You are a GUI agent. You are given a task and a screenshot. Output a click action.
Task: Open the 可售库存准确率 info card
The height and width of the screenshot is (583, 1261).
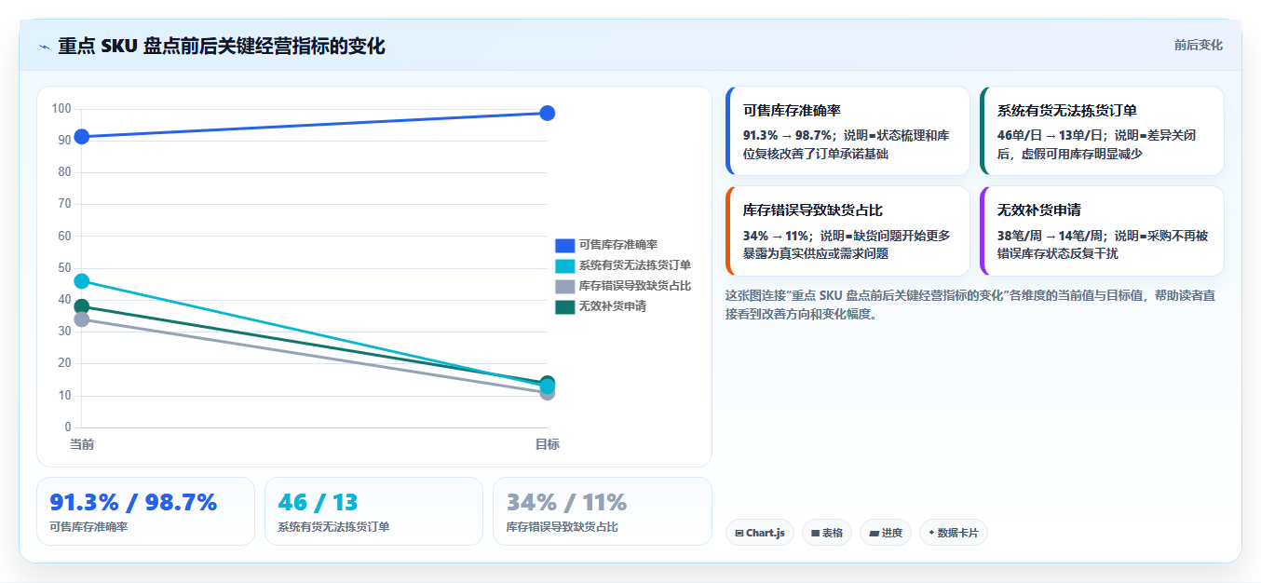[x=847, y=130]
